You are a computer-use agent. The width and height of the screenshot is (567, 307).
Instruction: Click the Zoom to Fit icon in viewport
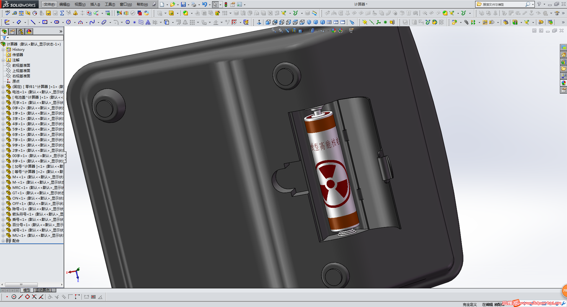tap(274, 30)
